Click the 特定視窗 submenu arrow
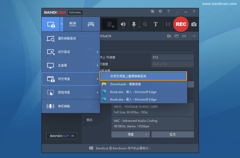The height and width of the screenshot is (158, 240). (97, 79)
